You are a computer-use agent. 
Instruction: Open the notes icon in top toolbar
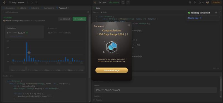[x=128, y=3]
